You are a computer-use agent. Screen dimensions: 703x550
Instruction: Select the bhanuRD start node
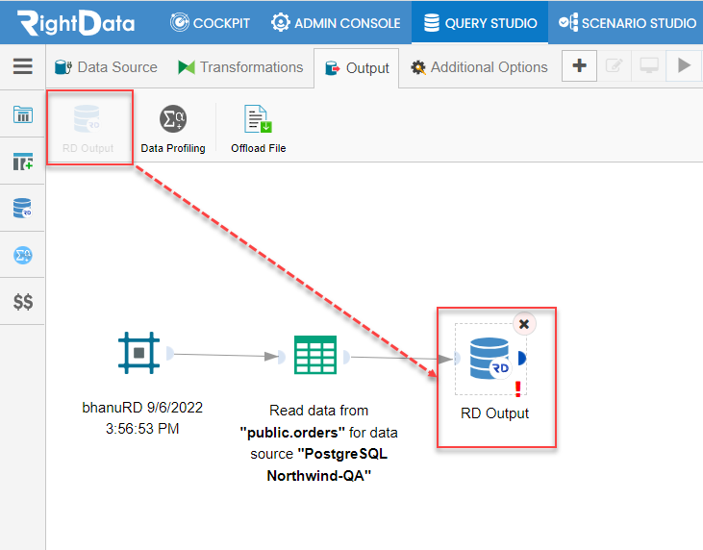139,353
